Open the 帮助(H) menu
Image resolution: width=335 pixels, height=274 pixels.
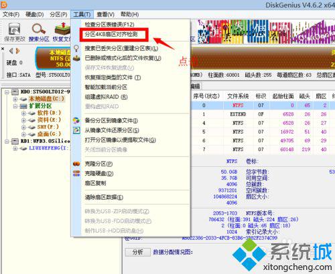coord(130,15)
